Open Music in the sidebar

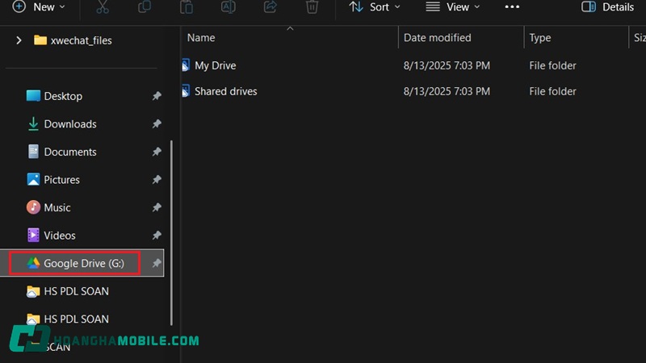click(x=57, y=207)
